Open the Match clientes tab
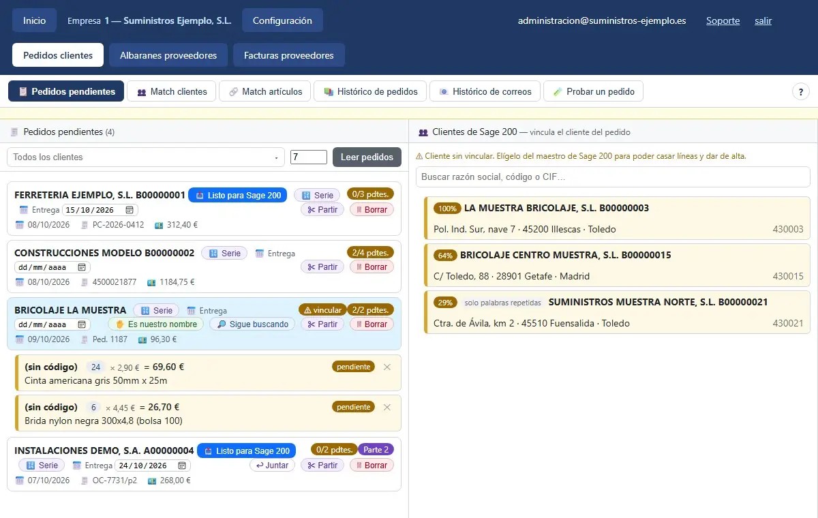Screen dimensions: 818x518 172,91
